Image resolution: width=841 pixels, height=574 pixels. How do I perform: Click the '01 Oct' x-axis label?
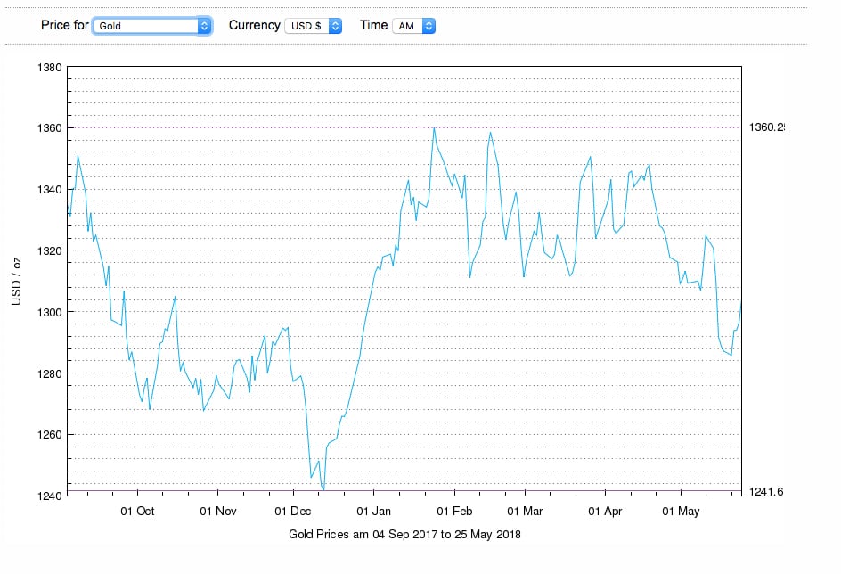137,512
